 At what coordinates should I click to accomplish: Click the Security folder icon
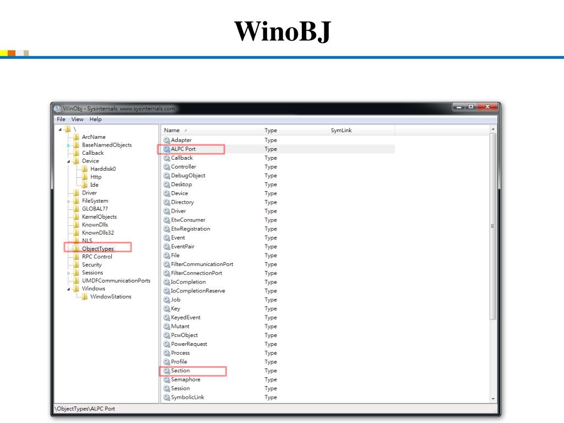(x=76, y=265)
